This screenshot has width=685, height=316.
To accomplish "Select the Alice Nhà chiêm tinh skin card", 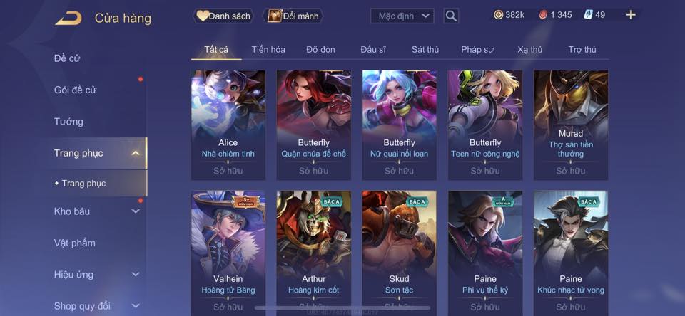I will [x=228, y=125].
